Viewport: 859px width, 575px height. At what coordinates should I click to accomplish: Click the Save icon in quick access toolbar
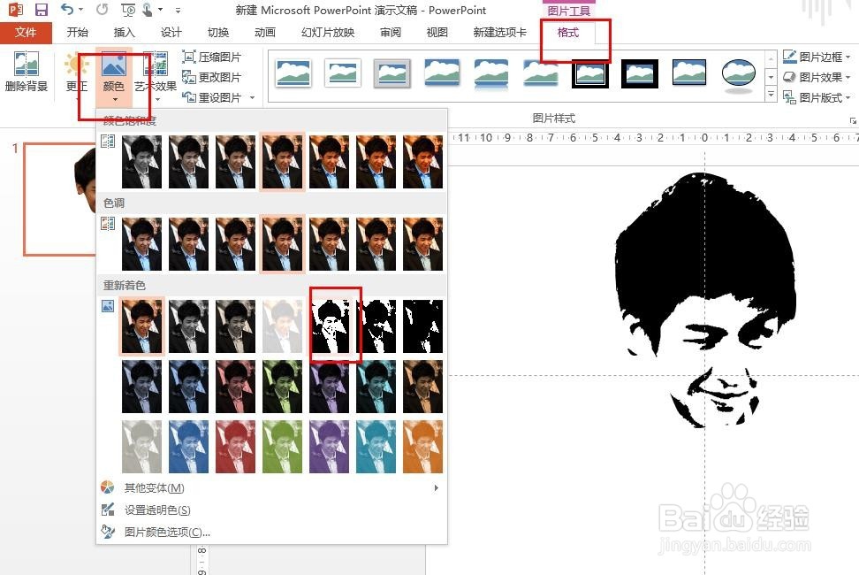pyautogui.click(x=41, y=10)
